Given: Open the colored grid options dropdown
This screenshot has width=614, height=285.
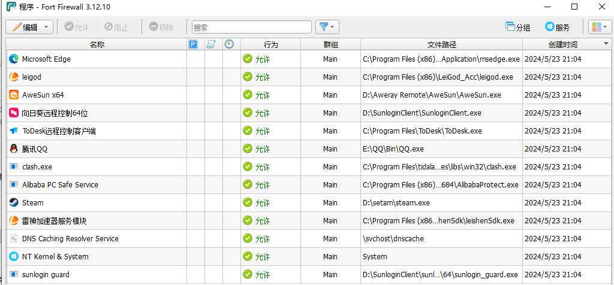Looking at the screenshot, I should pos(599,27).
